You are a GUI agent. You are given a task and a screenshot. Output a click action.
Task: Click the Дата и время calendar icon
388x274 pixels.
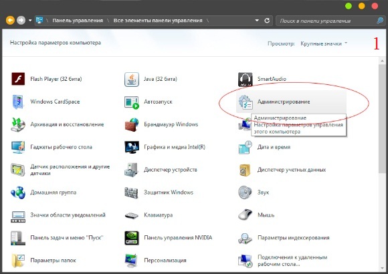[x=245, y=147]
